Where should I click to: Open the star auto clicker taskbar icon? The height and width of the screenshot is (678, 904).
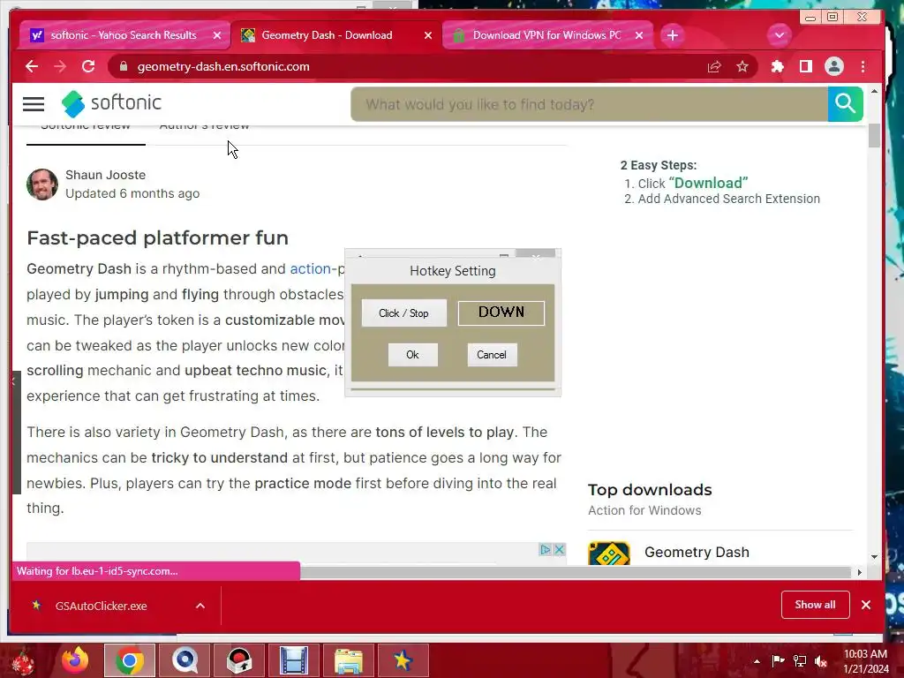[x=403, y=660]
